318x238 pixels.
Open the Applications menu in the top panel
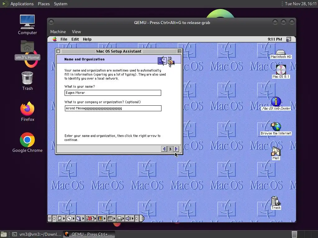pyautogui.click(x=22, y=4)
